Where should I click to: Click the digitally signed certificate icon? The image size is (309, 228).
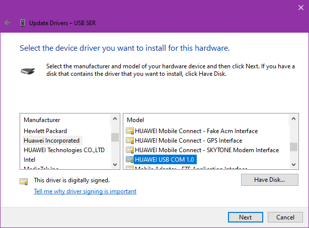point(24,181)
